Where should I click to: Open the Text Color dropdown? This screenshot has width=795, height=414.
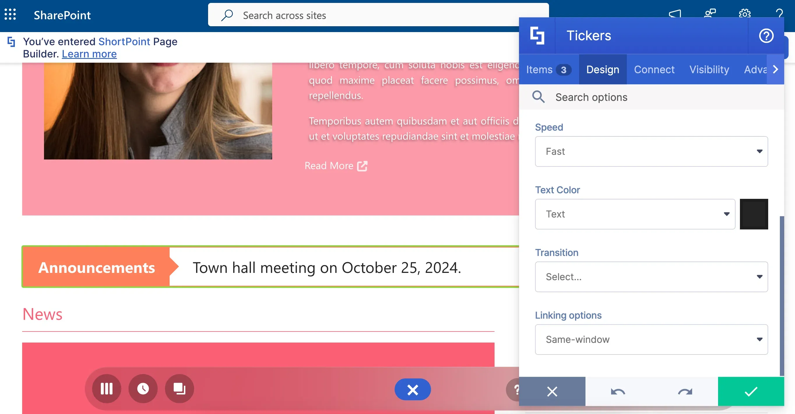635,214
